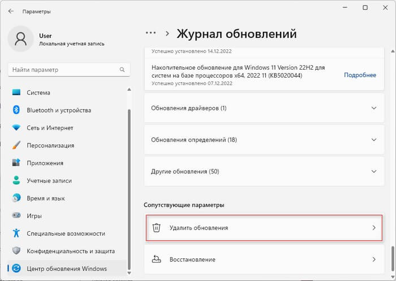Click Подробнее link for KB5020044
The image size is (396, 281).
pos(360,75)
